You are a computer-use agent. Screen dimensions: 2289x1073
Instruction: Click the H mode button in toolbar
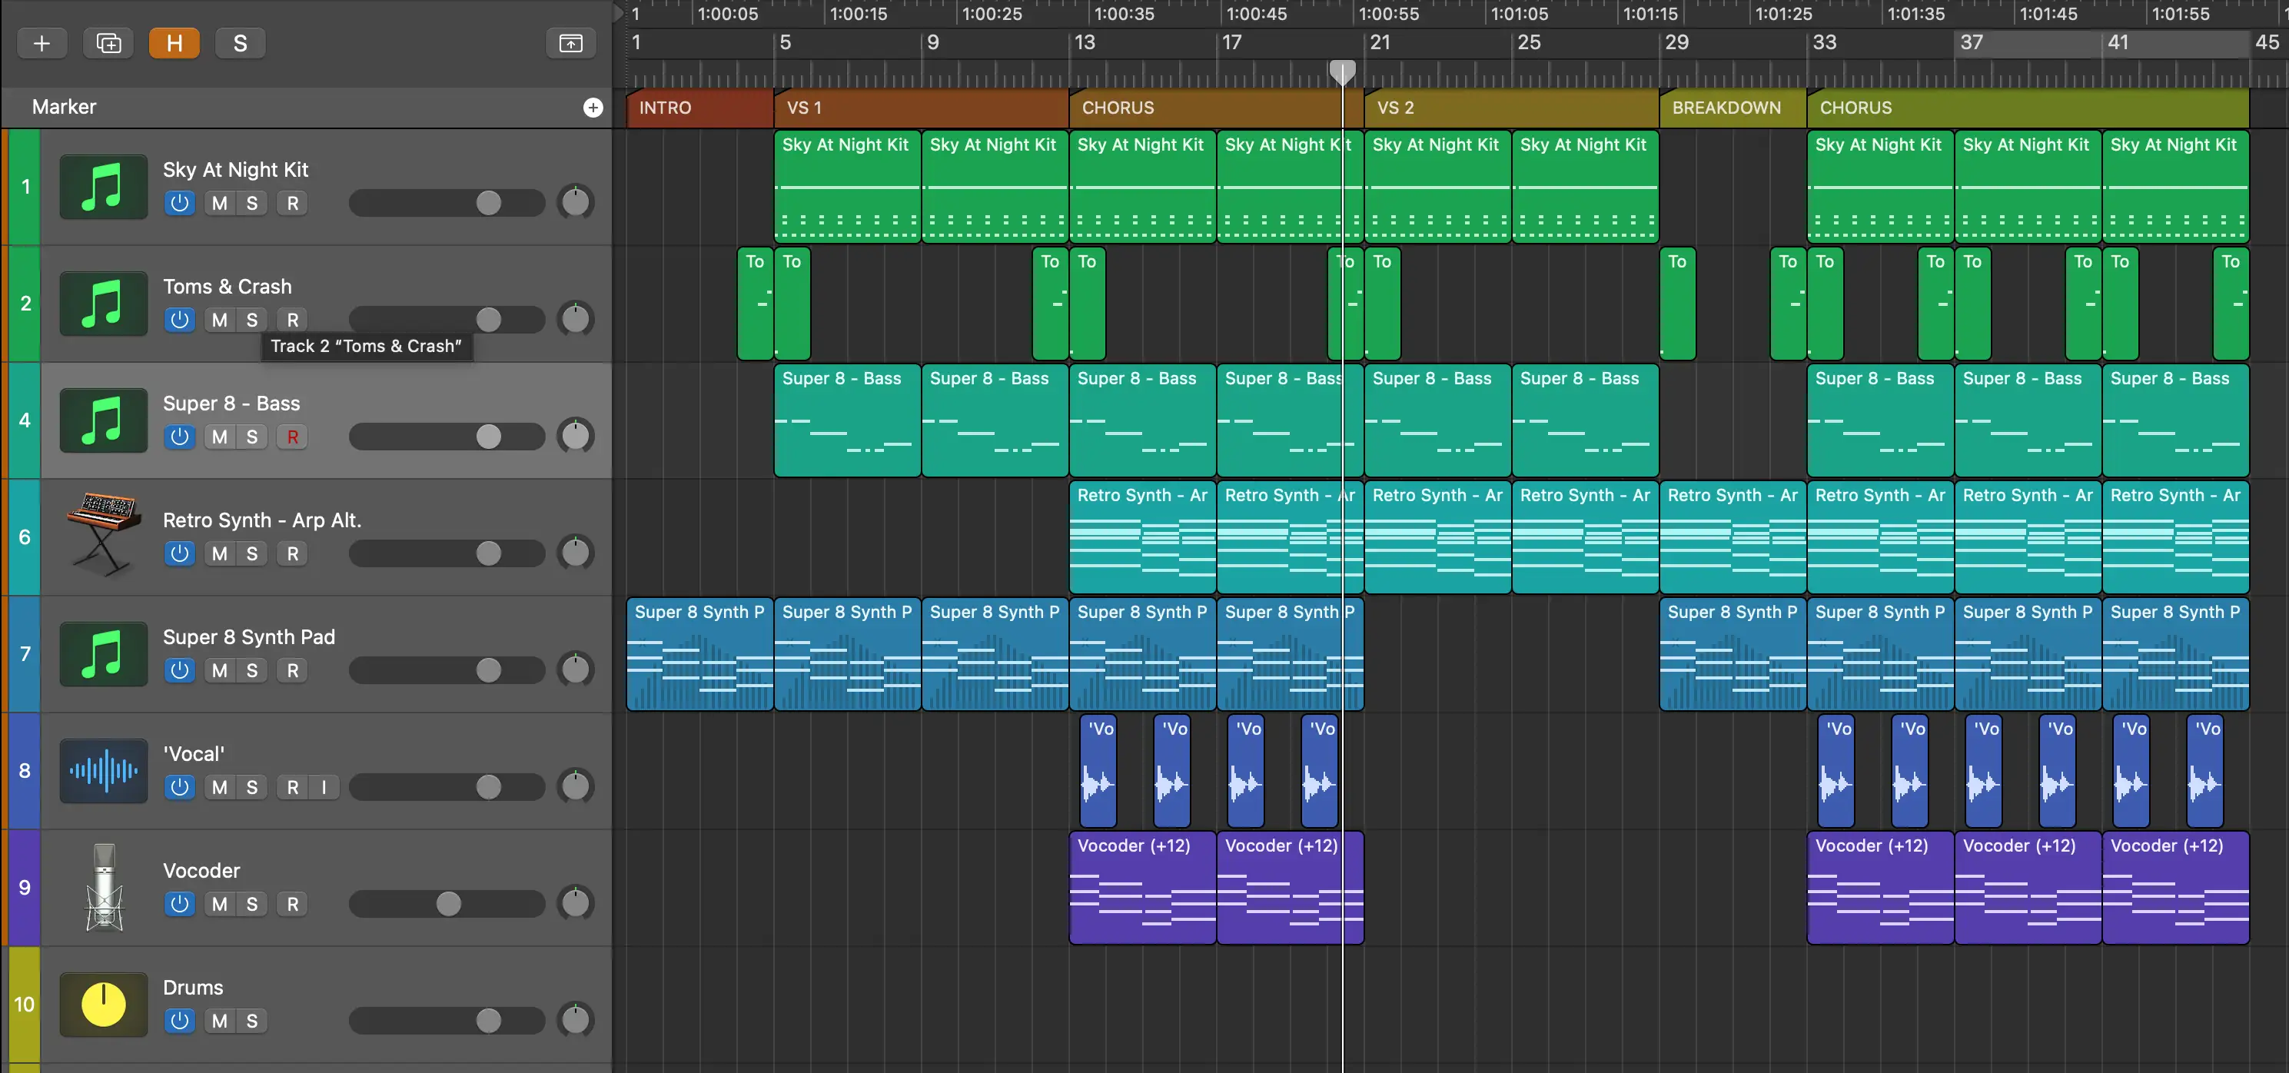click(x=174, y=41)
